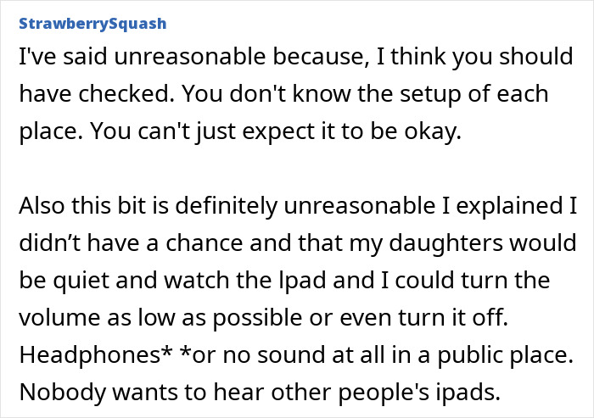Click the word 'volume' in the comment

59,317
